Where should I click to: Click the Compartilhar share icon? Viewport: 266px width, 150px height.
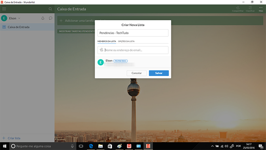[238, 9]
